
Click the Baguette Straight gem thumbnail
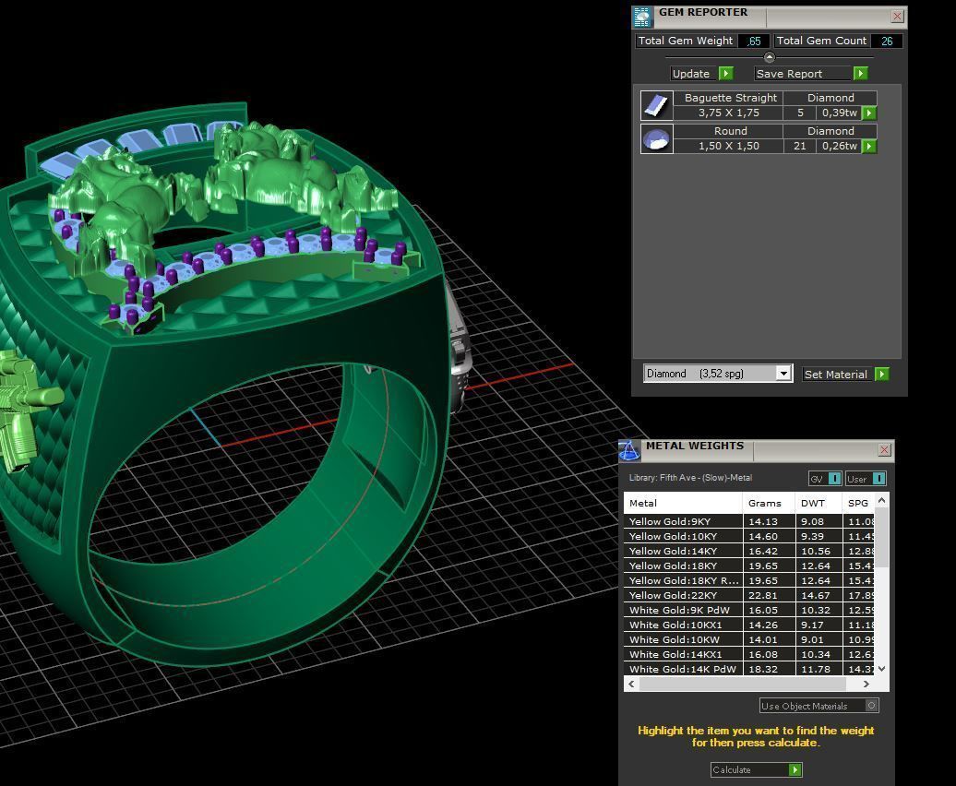[x=657, y=105]
